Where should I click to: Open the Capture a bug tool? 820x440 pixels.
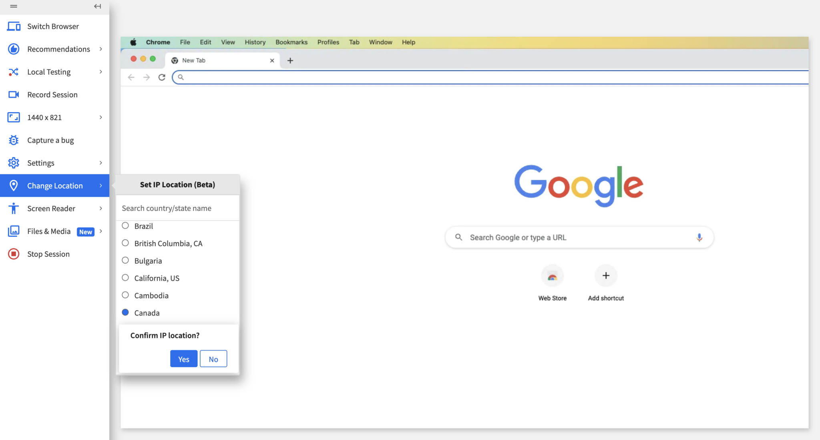click(x=14, y=140)
